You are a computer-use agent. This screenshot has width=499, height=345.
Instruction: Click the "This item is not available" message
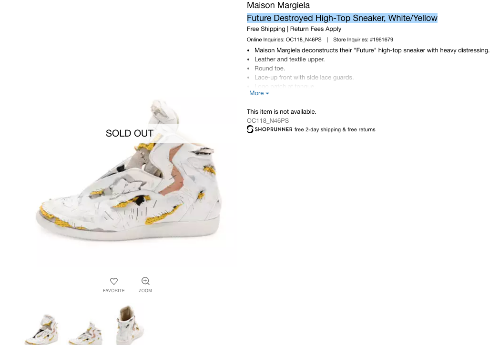[281, 111]
